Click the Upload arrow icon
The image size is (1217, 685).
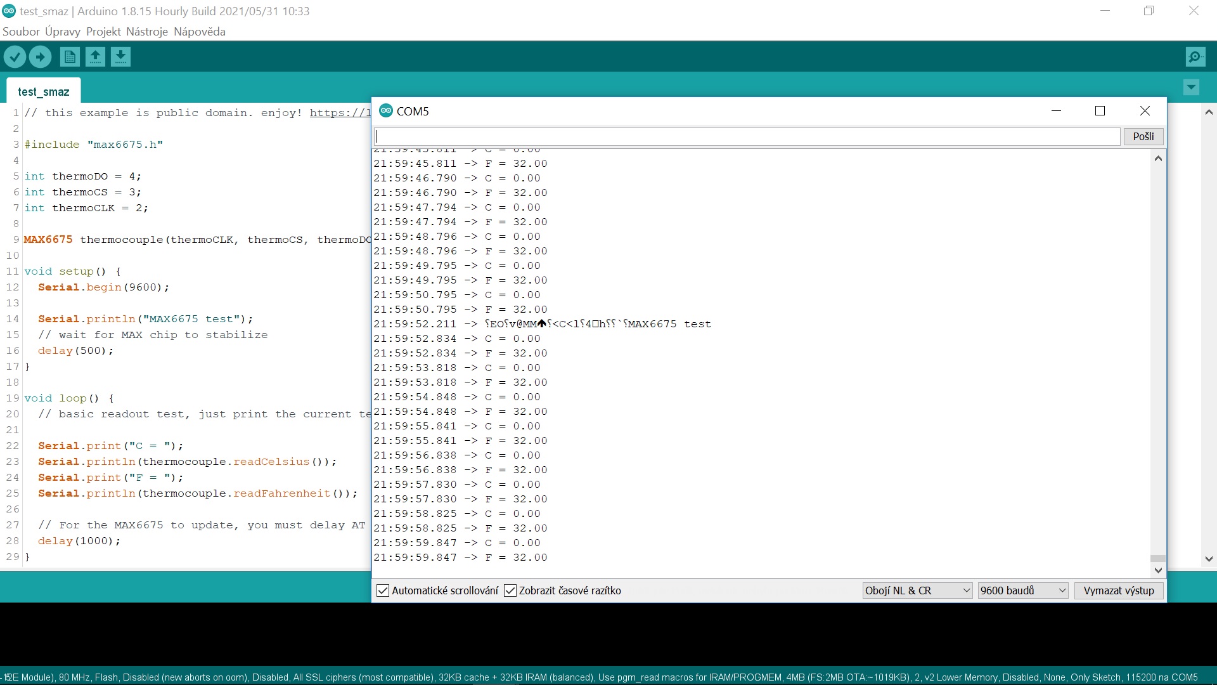(40, 57)
